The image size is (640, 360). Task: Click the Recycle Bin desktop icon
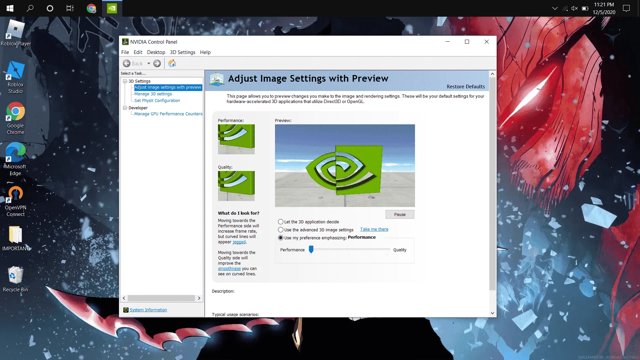click(16, 279)
